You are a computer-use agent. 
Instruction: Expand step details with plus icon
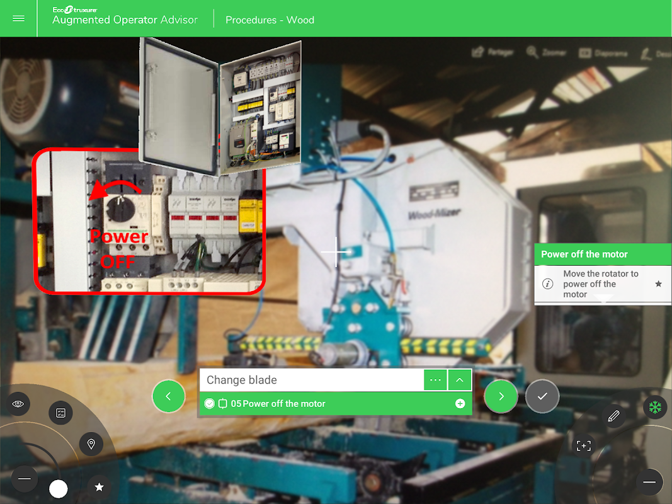460,404
